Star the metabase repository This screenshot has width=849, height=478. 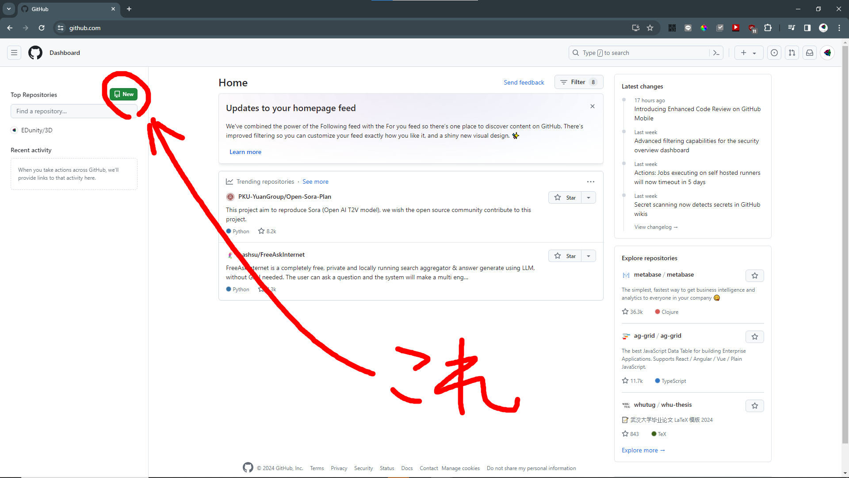pos(755,276)
